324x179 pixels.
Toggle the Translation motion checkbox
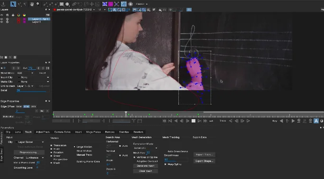point(51,145)
